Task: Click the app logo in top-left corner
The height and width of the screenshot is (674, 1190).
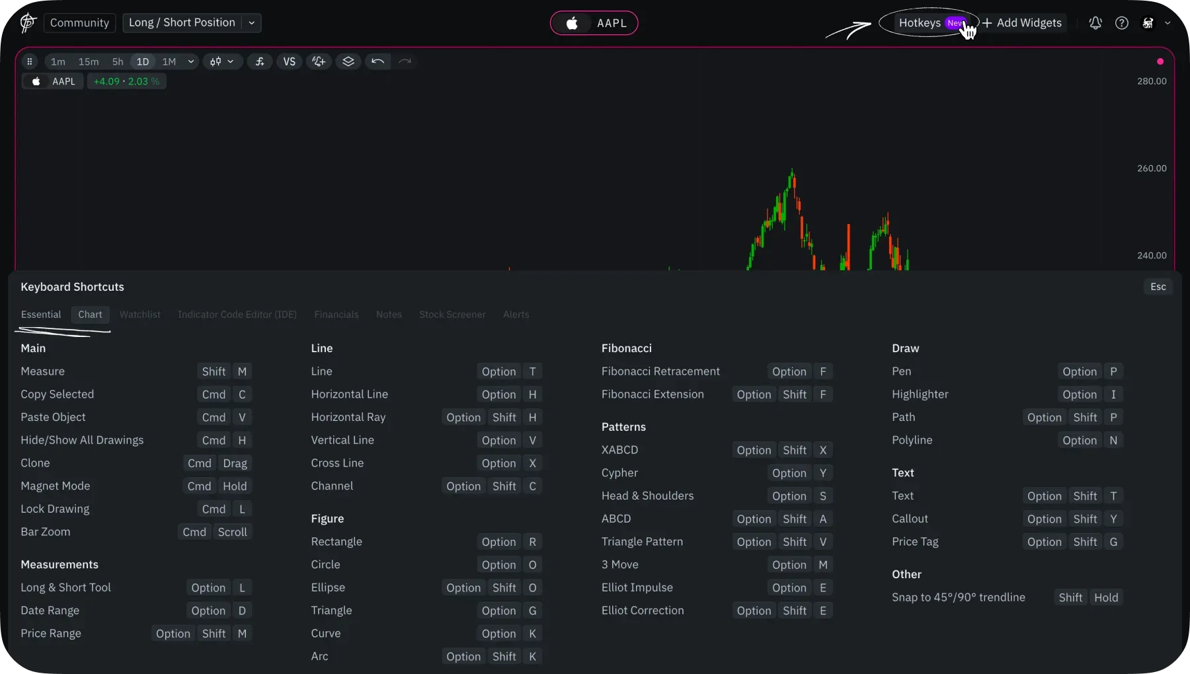Action: pos(28,23)
